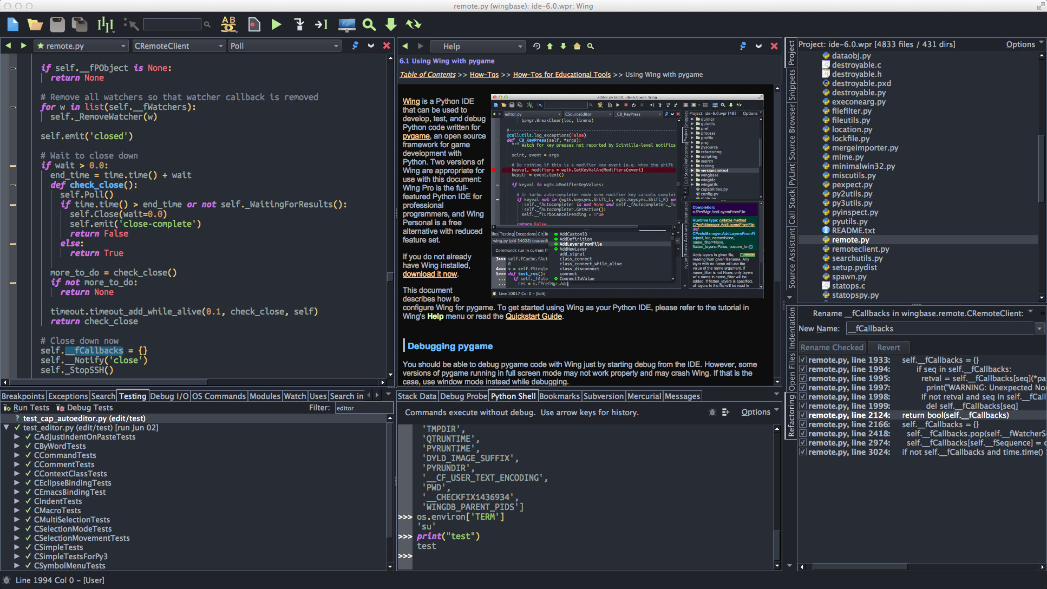Collapse the test_editor.py test tree
The width and height of the screenshot is (1047, 589).
(x=6, y=427)
